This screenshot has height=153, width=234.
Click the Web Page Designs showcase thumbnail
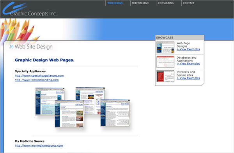165,47
